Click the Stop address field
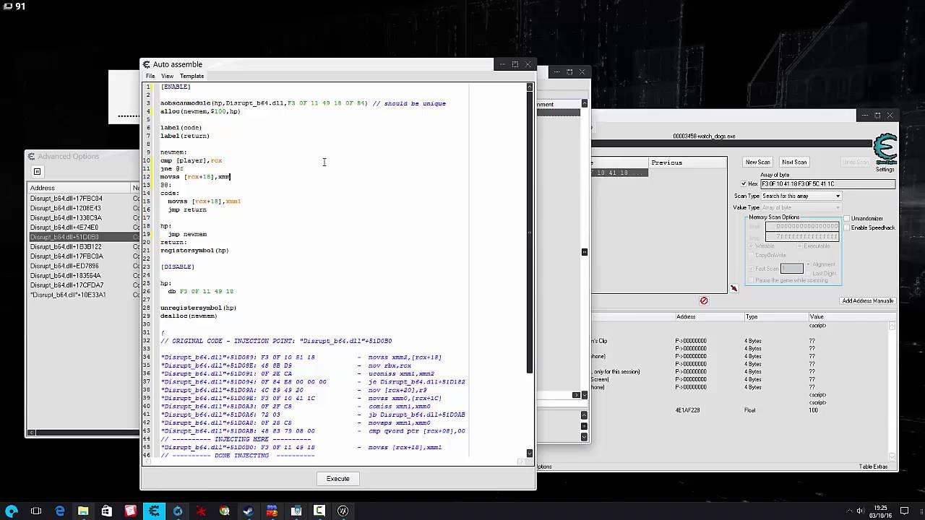 (x=802, y=236)
